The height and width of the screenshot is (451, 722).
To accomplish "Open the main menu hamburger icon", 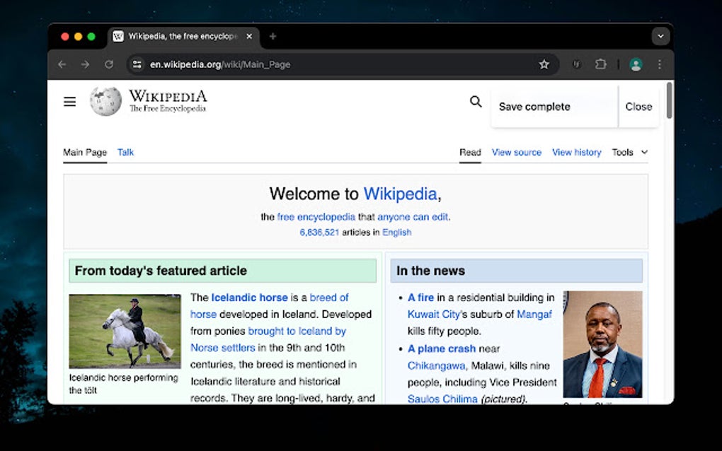I will click(69, 101).
